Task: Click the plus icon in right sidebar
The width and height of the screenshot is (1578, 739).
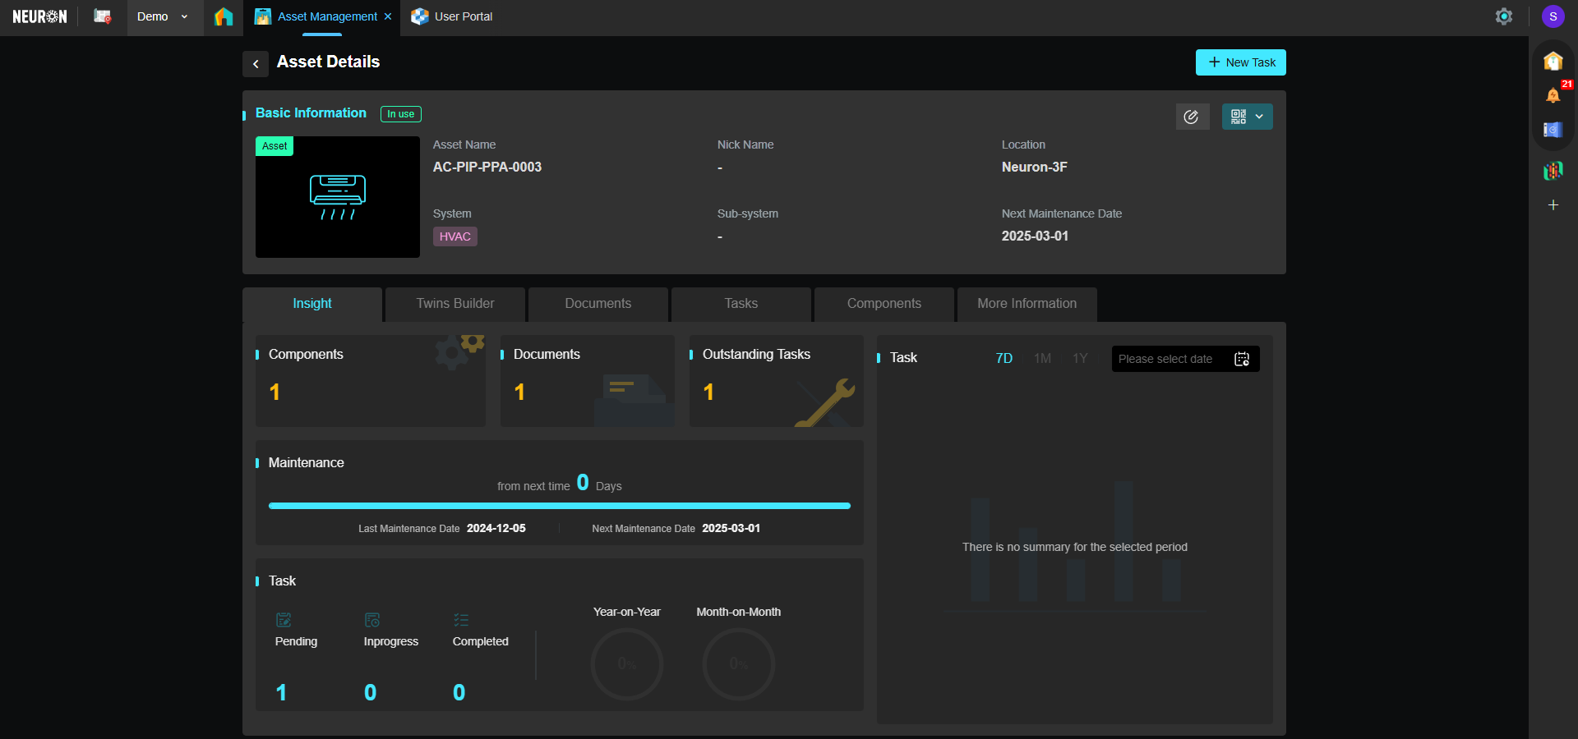Action: coord(1553,205)
